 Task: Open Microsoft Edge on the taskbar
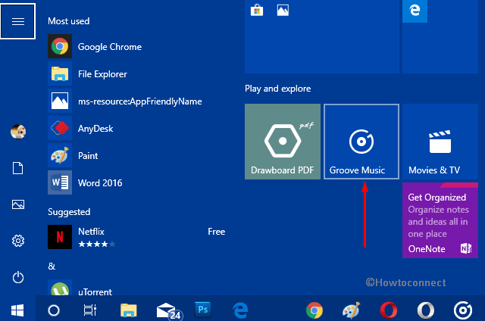point(240,310)
